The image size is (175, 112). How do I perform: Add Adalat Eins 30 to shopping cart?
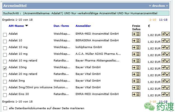pos(166,94)
